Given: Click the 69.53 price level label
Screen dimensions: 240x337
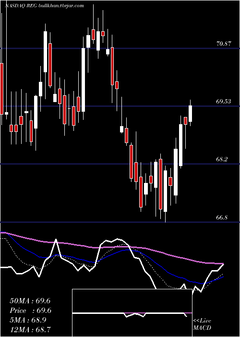Looking at the screenshot, I should coord(224,102).
